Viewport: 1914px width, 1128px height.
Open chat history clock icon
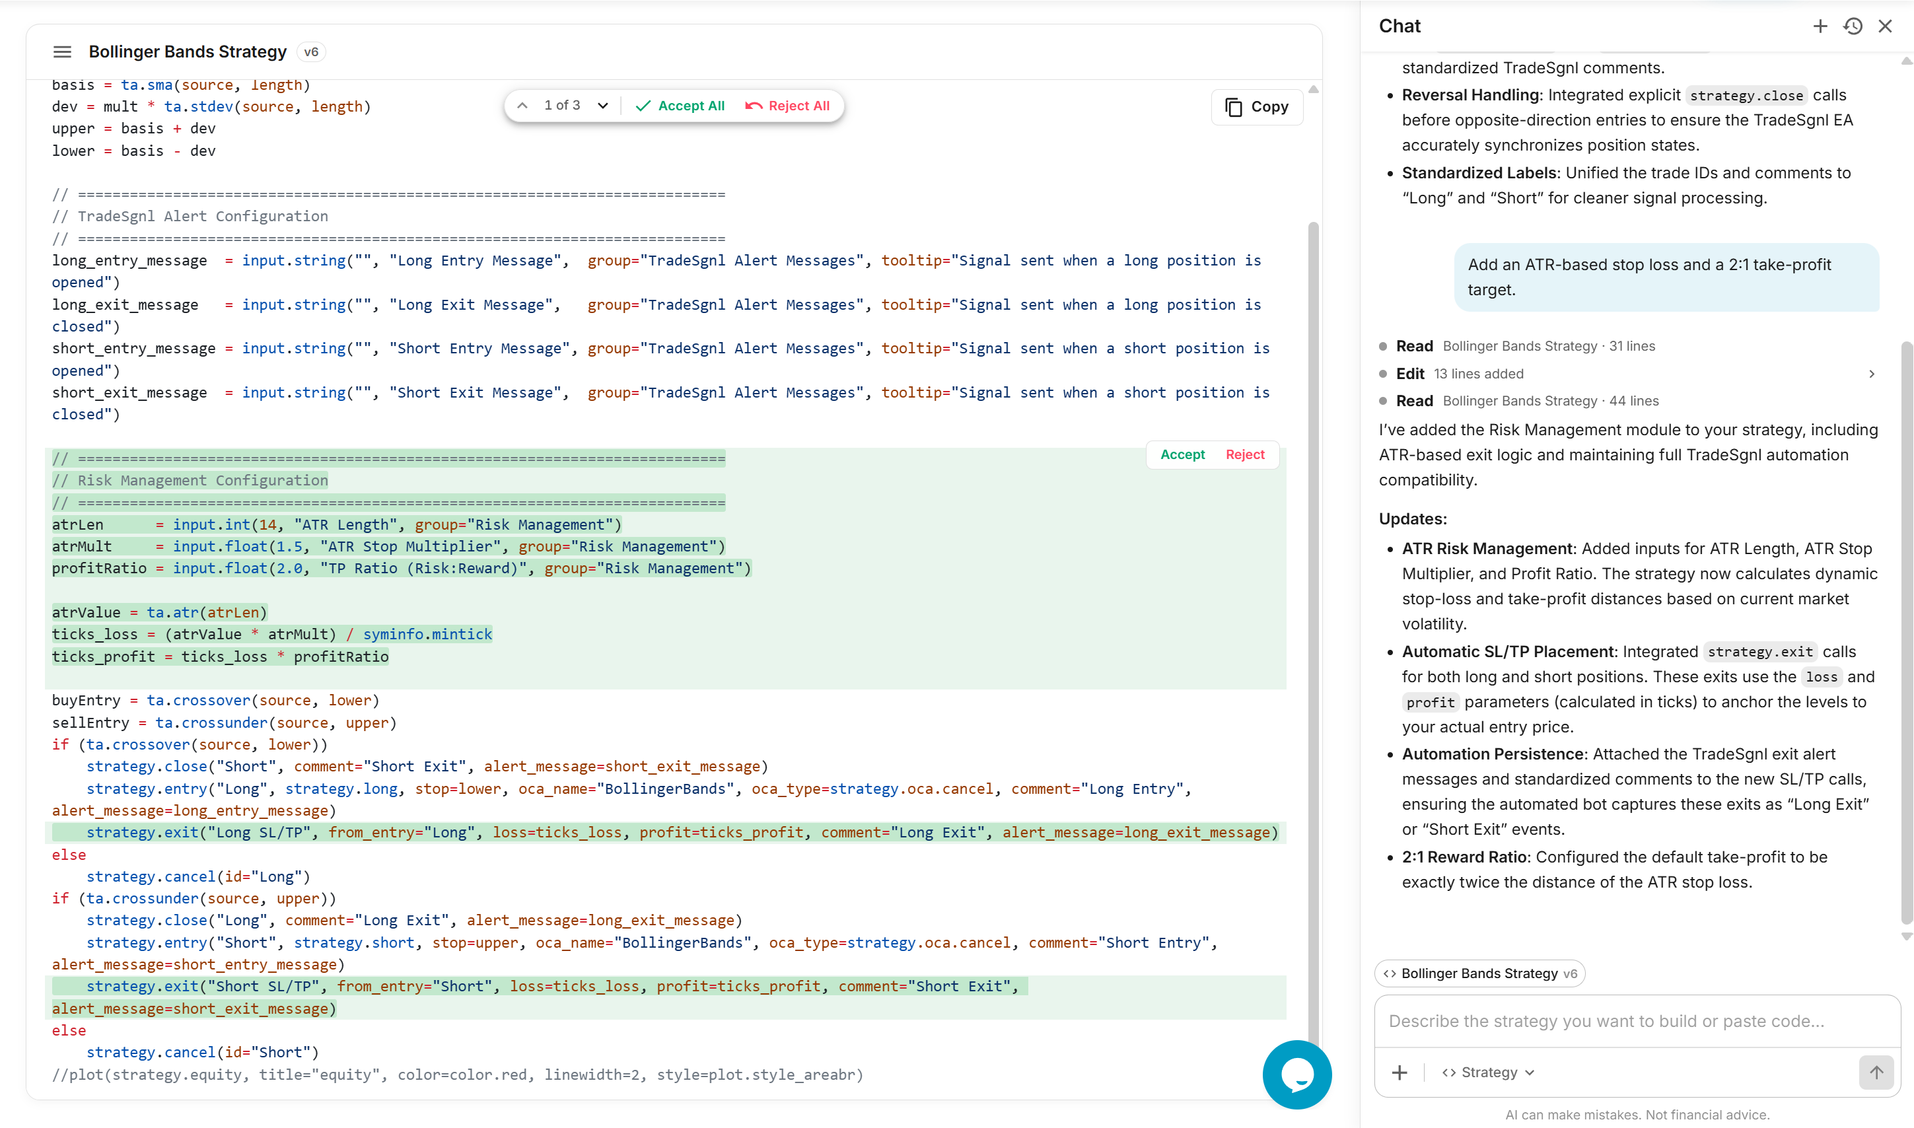point(1853,26)
